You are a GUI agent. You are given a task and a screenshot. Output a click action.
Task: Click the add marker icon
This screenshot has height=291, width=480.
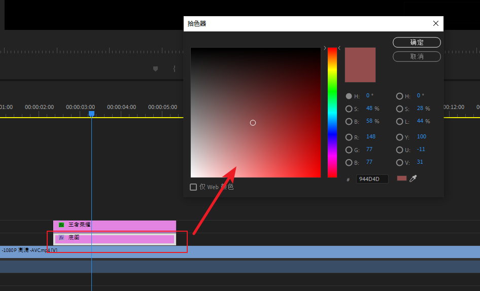(x=155, y=69)
